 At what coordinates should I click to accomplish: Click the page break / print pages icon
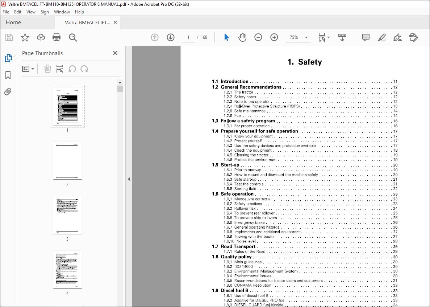point(59,69)
